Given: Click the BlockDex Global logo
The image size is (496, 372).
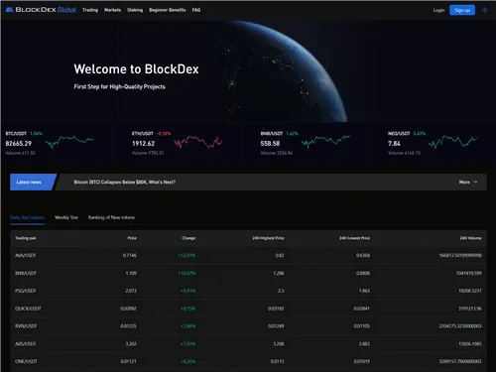Looking at the screenshot, I should [x=41, y=10].
